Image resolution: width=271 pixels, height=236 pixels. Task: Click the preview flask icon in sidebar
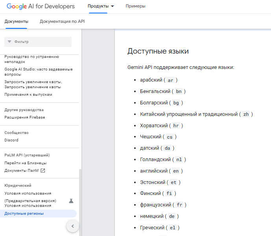click(x=71, y=201)
